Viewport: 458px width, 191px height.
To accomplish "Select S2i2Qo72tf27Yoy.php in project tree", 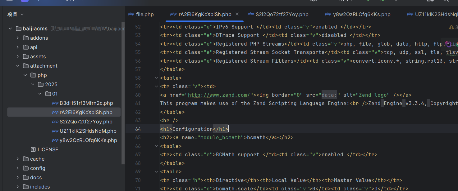I will tap(86, 122).
